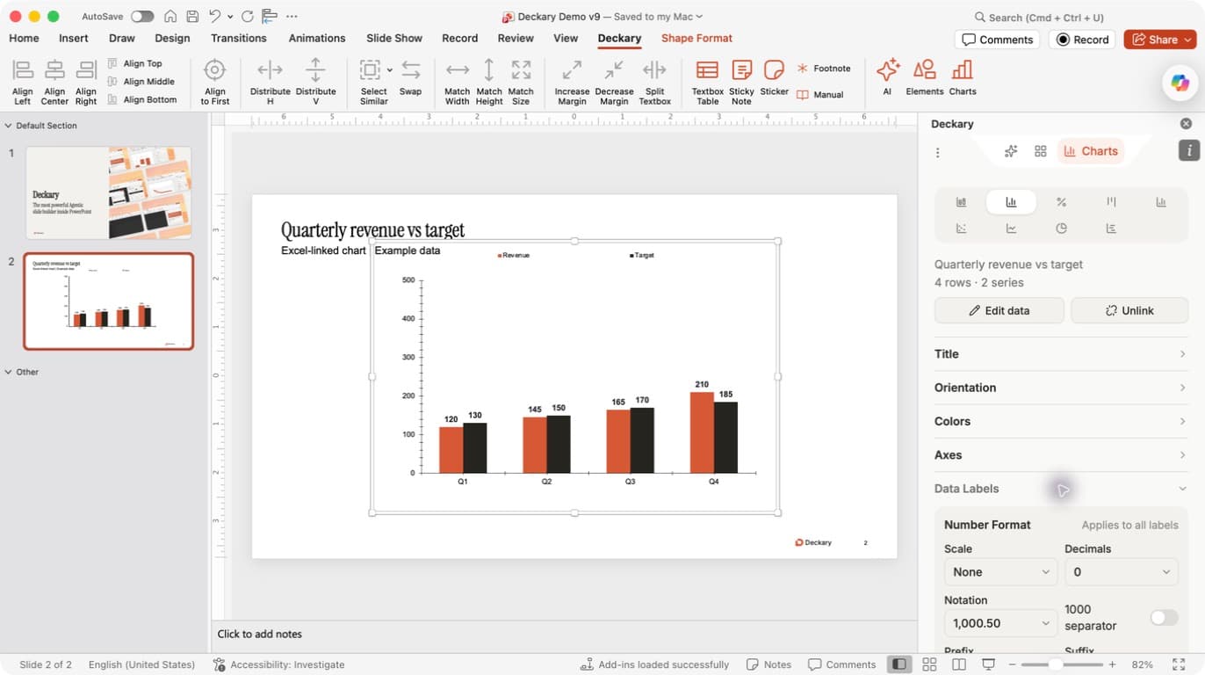
Task: Select the percent stacked chart type icon
Action: [1061, 202]
